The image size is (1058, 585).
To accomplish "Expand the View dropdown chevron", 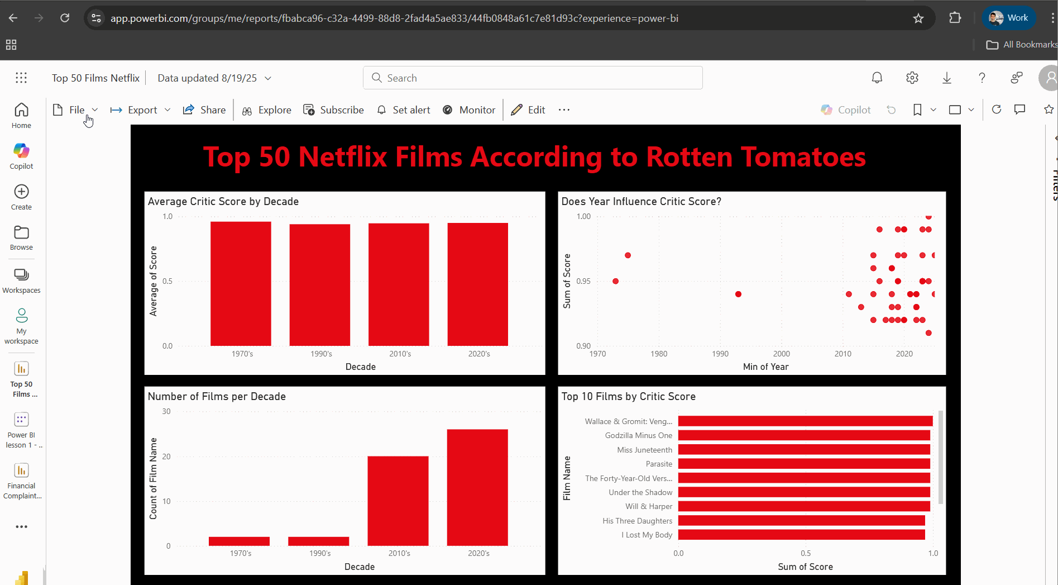I will pos(971,110).
